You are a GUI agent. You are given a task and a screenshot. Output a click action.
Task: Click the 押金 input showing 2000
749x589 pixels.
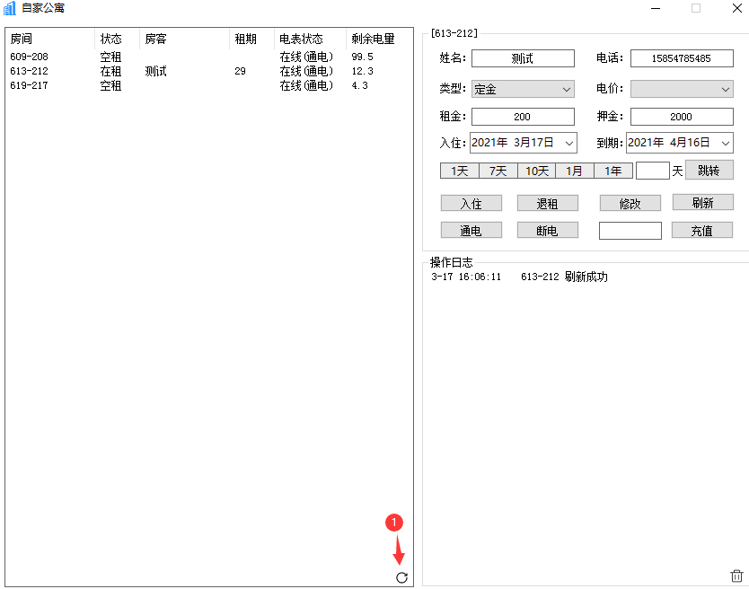682,117
